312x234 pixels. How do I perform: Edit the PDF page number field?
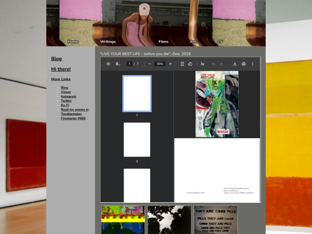(129, 64)
